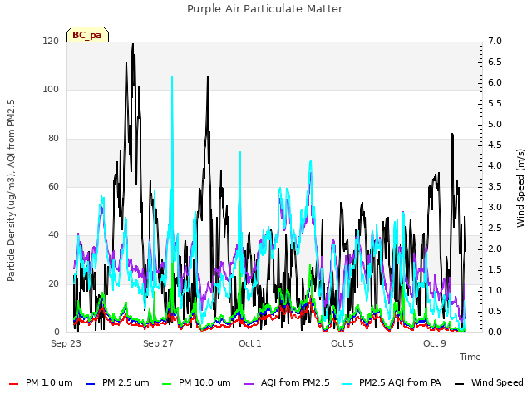The height and width of the screenshot is (399, 532).
Task: Click the green PM 10.0 um legend swatch
Action: (x=167, y=384)
